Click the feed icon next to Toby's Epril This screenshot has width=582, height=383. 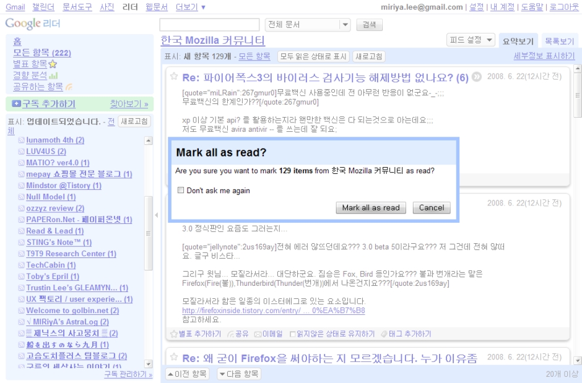tap(22, 277)
